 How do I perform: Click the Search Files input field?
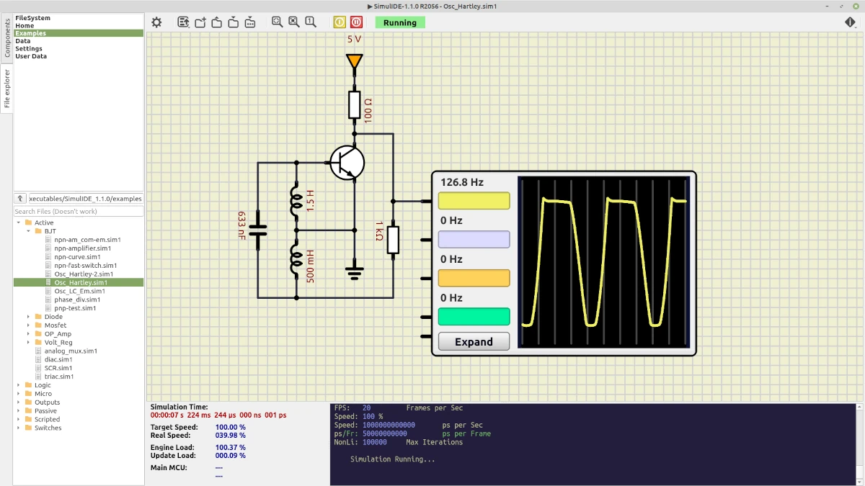[78, 212]
